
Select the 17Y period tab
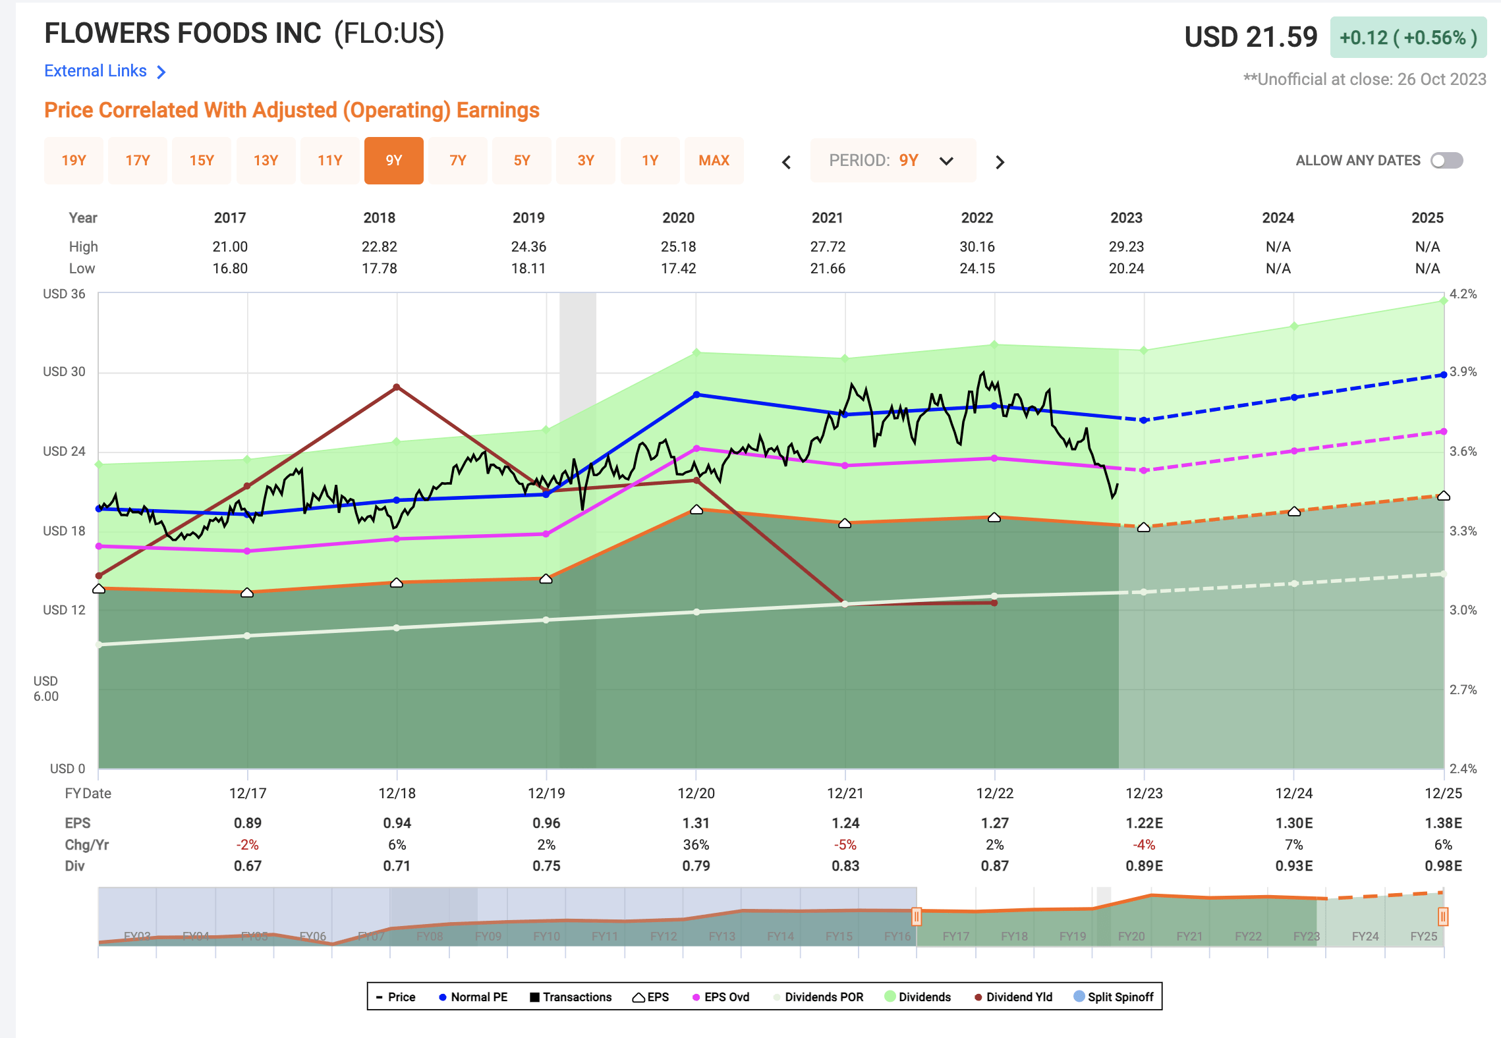point(138,161)
